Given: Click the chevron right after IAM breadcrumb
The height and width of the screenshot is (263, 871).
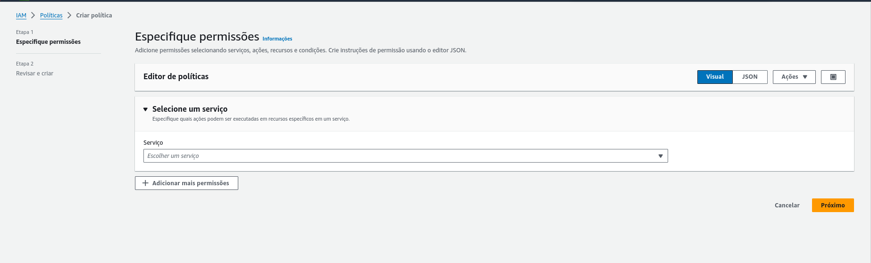Looking at the screenshot, I should coord(33,16).
